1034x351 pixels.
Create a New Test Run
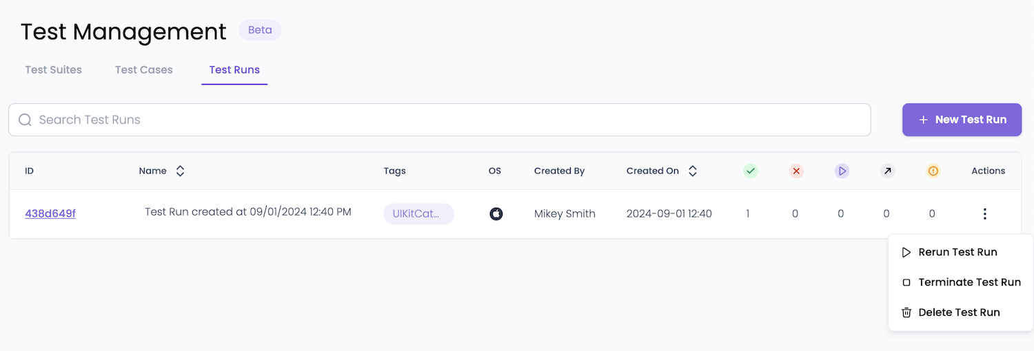tap(962, 120)
